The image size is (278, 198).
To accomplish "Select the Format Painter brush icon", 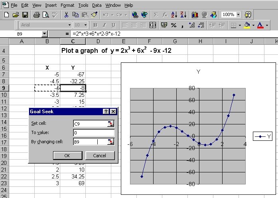I will (94, 15).
